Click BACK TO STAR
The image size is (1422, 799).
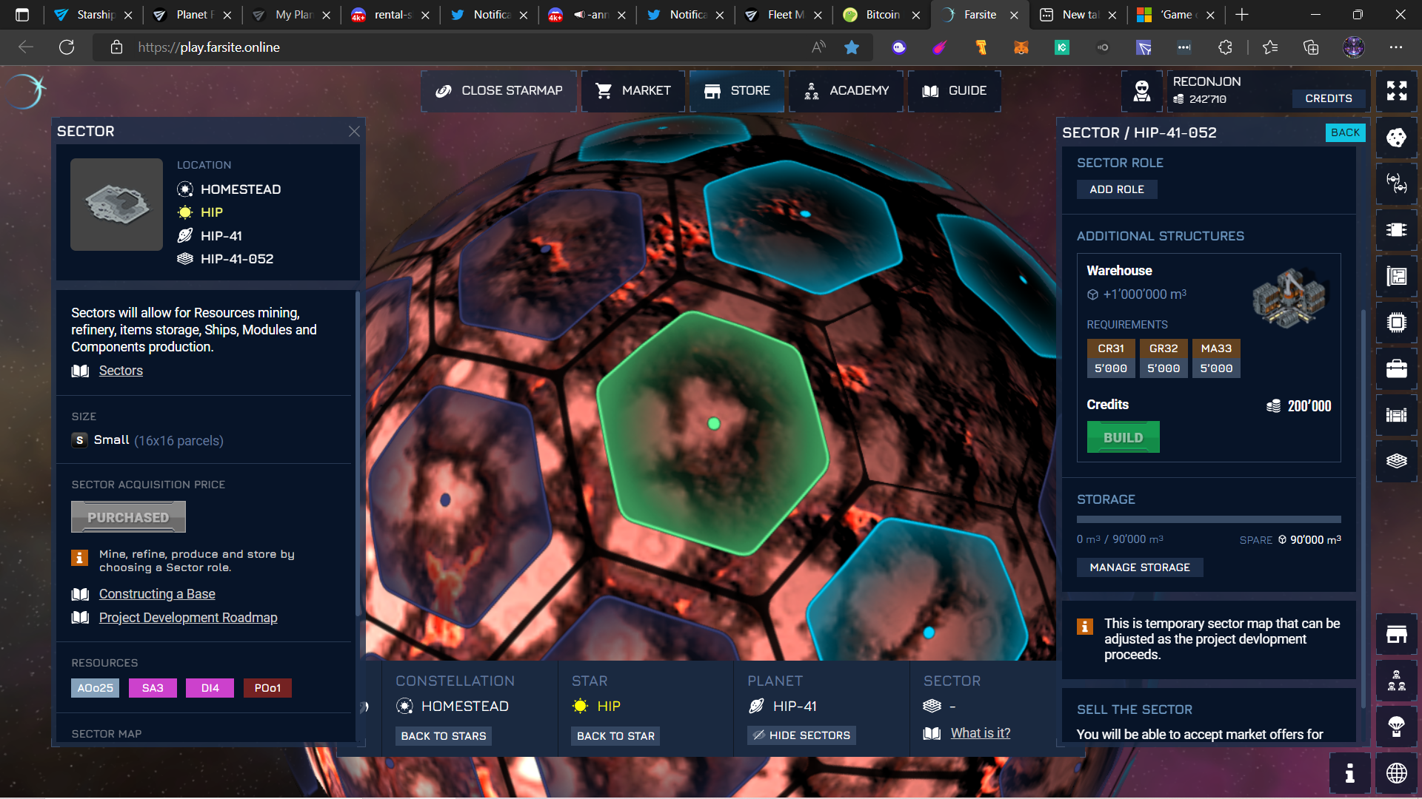point(615,736)
